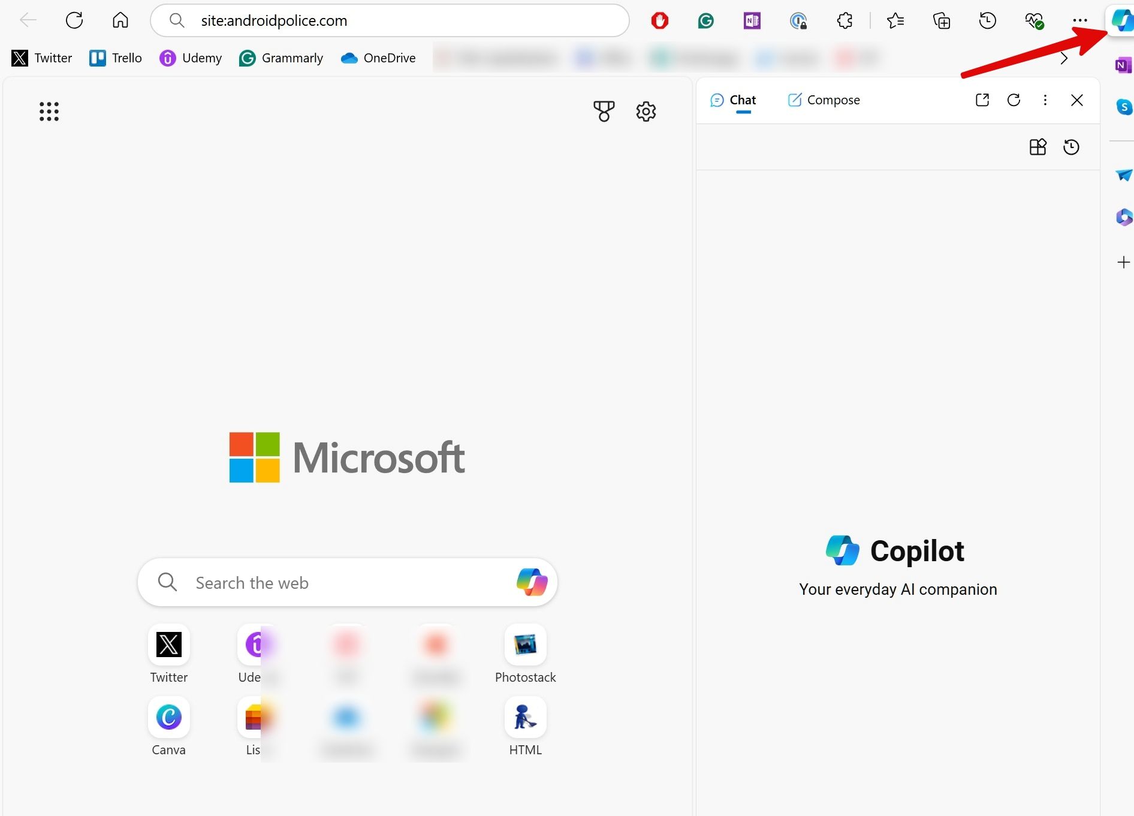Open Copilot plugins icon
Viewport: 1134px width, 816px height.
(x=1038, y=147)
